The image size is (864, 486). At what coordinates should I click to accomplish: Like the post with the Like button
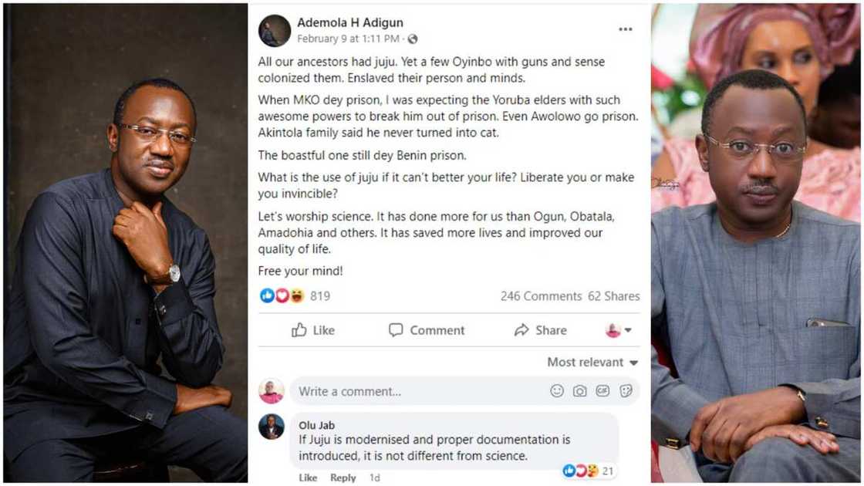(313, 330)
